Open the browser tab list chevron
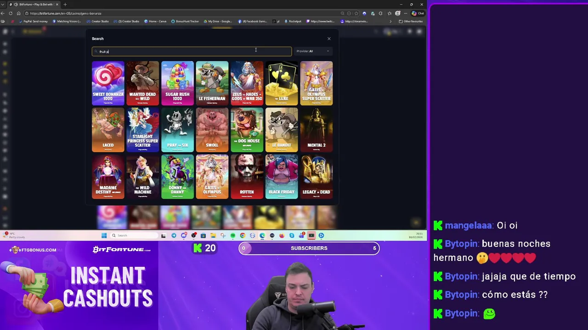The height and width of the screenshot is (330, 588). pos(2,4)
